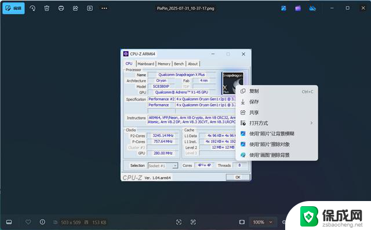The width and height of the screenshot is (371, 230).
Task: Click the actual-size view icon
Action: [193, 222]
